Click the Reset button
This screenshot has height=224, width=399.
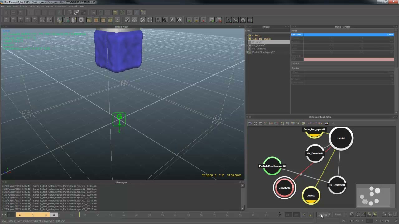coord(338,215)
